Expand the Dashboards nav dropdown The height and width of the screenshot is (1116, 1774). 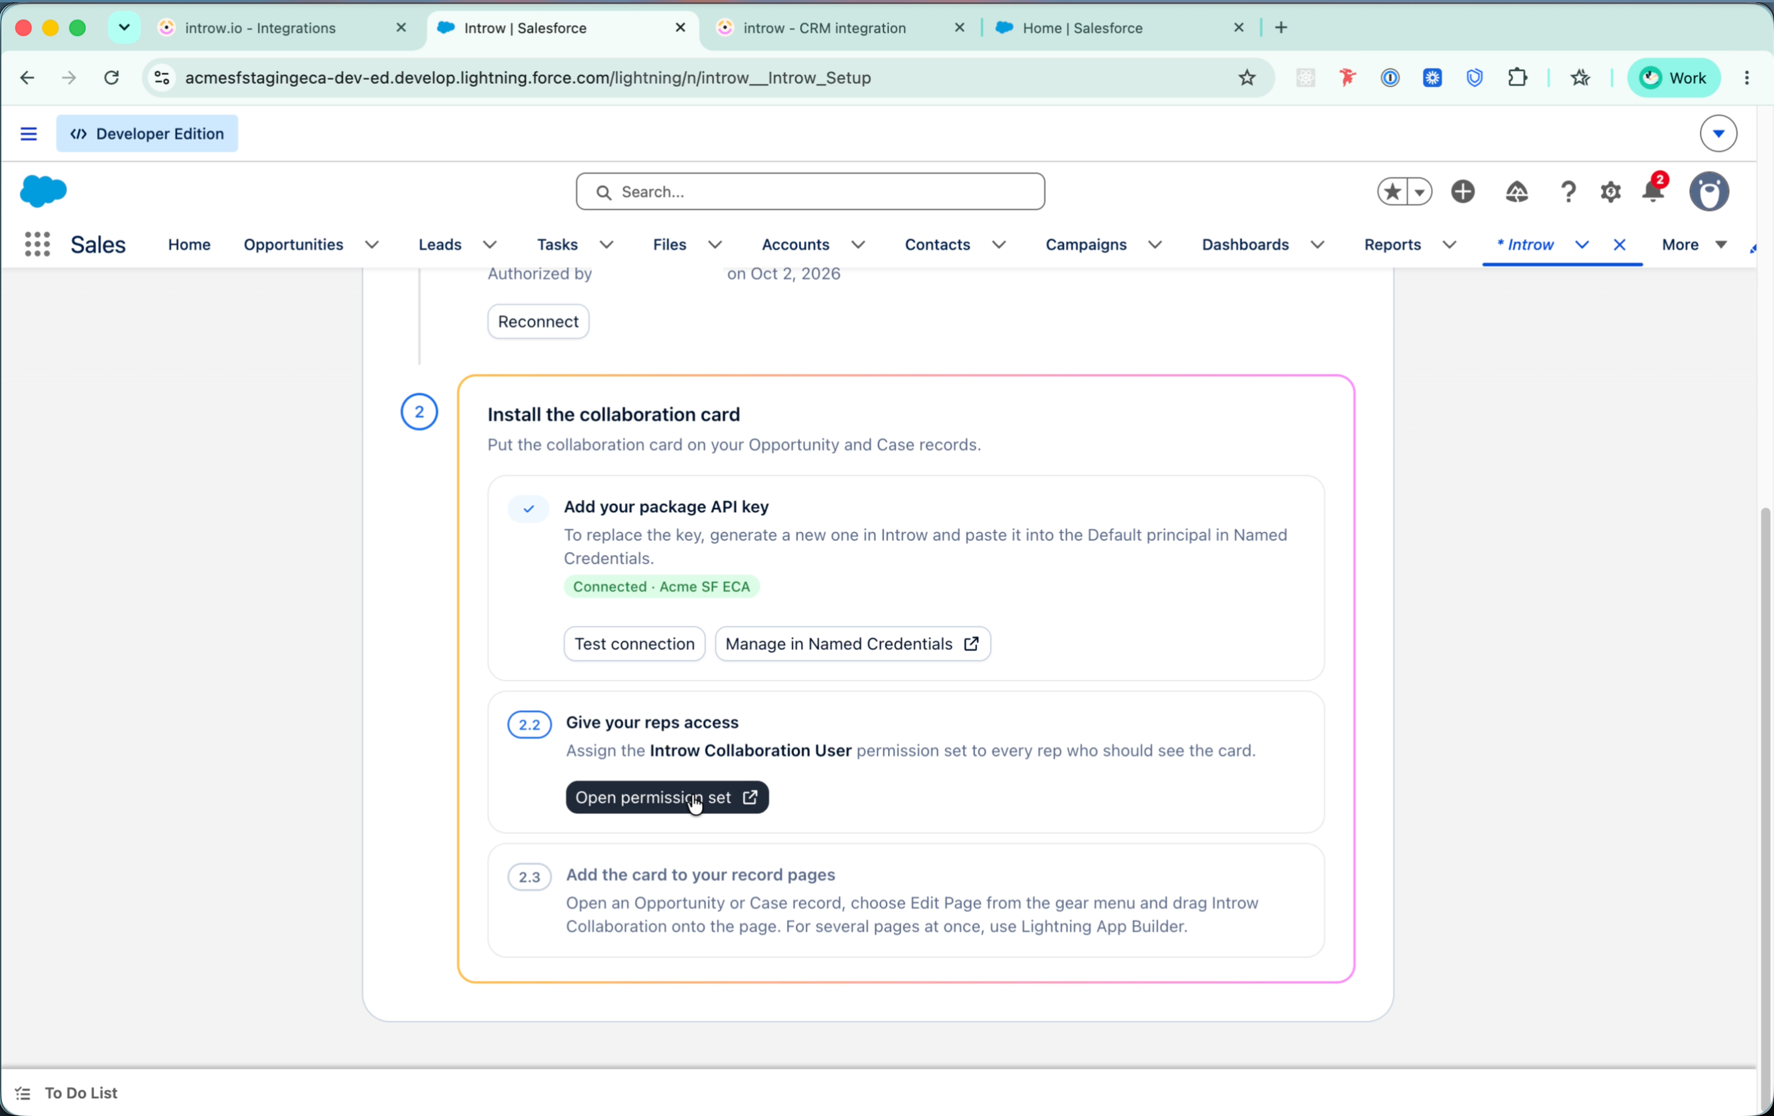(1317, 245)
